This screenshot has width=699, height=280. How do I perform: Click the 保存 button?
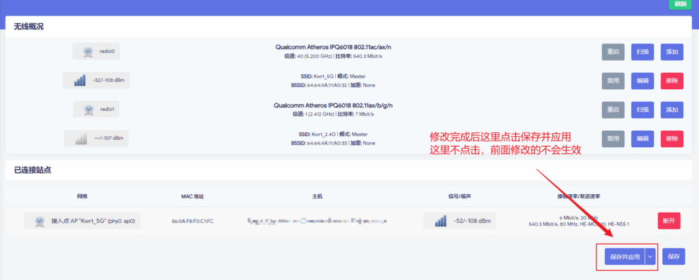[x=673, y=257]
